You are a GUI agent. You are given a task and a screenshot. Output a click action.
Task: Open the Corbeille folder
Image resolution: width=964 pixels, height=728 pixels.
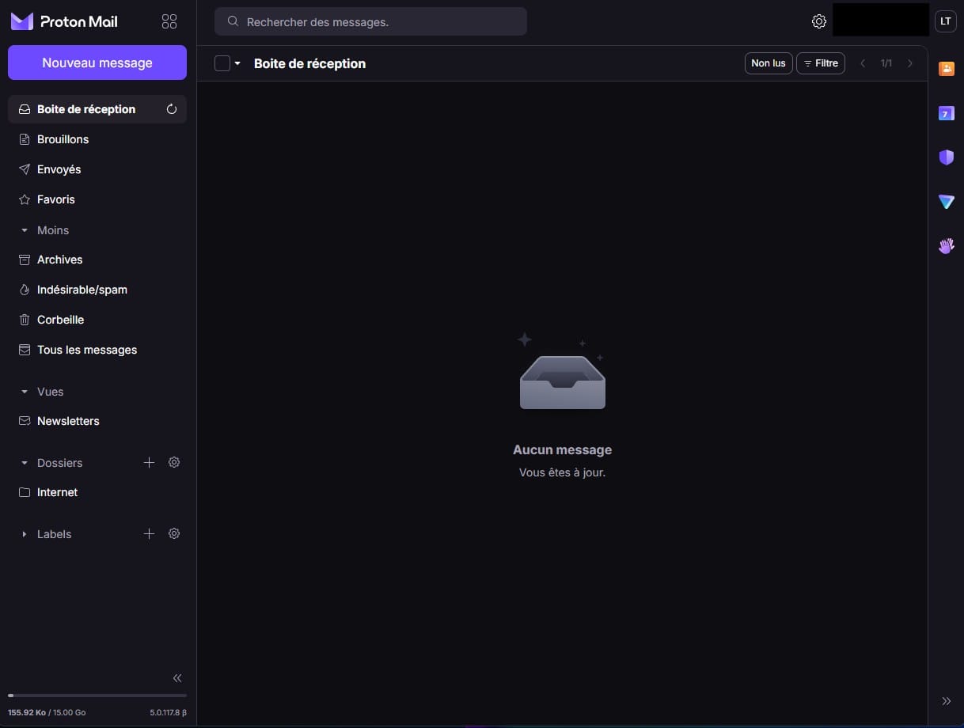pyautogui.click(x=97, y=320)
